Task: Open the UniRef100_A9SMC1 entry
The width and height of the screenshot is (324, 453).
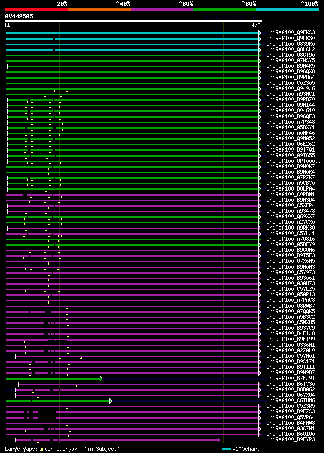Action: [x=291, y=94]
